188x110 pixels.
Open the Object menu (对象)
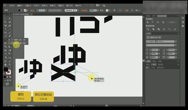coord(28,6)
